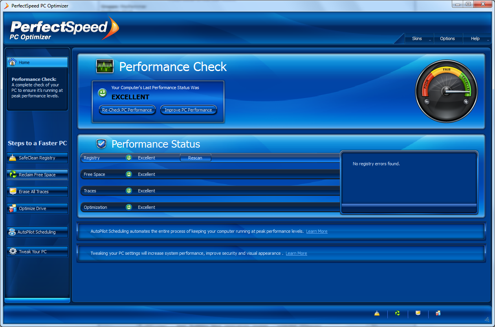Open AutoPilot Scheduling from the sidebar
This screenshot has width=495, height=327.
coord(37,232)
